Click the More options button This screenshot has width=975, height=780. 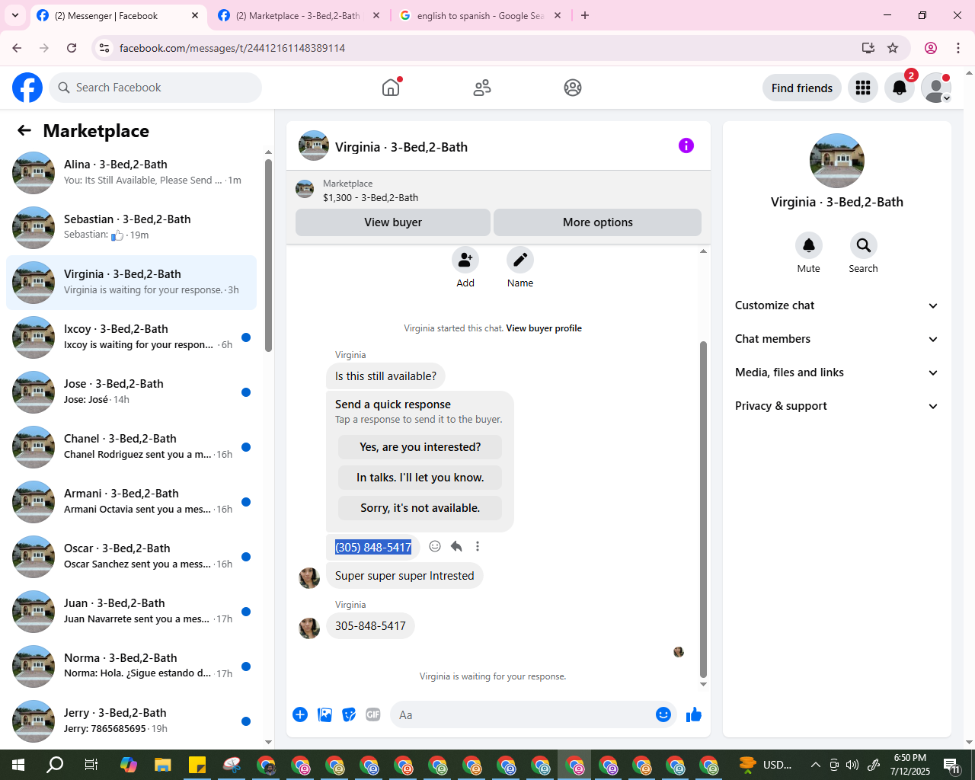pos(598,222)
